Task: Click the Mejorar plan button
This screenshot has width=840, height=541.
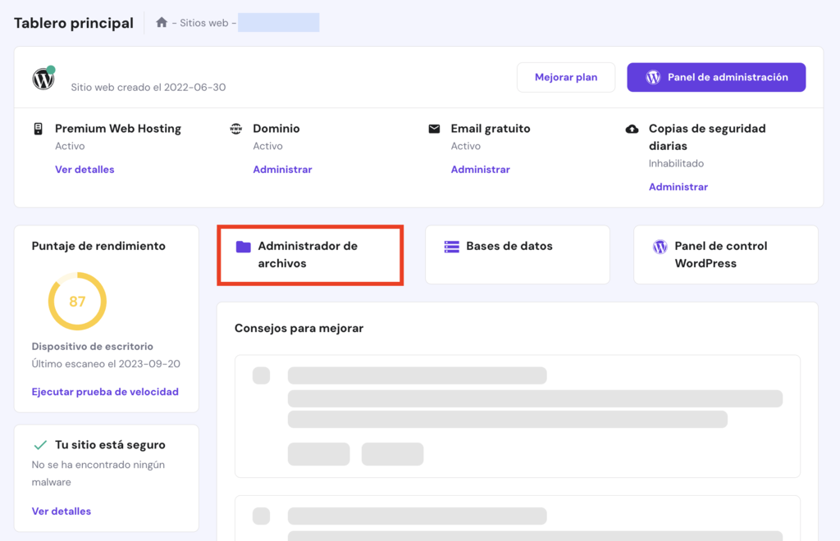Action: (x=566, y=76)
